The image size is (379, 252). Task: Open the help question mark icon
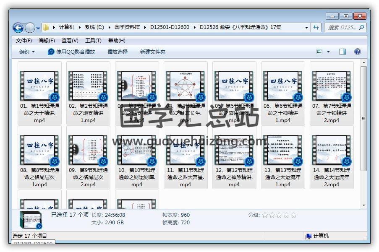(357, 52)
